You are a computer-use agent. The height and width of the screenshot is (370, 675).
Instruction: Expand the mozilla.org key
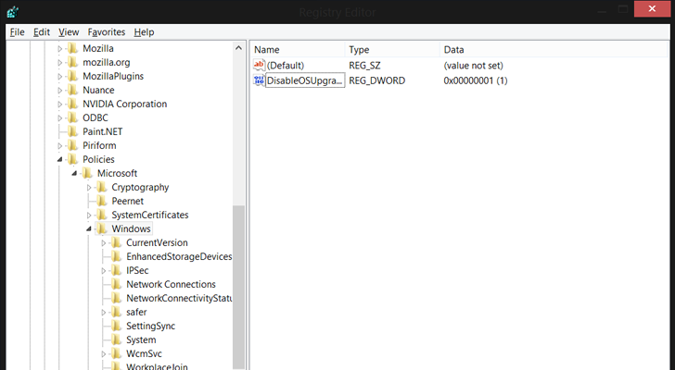60,63
